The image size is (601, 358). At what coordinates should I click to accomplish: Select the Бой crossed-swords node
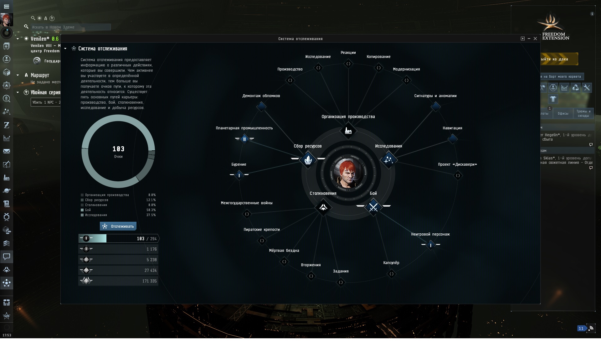[373, 207]
